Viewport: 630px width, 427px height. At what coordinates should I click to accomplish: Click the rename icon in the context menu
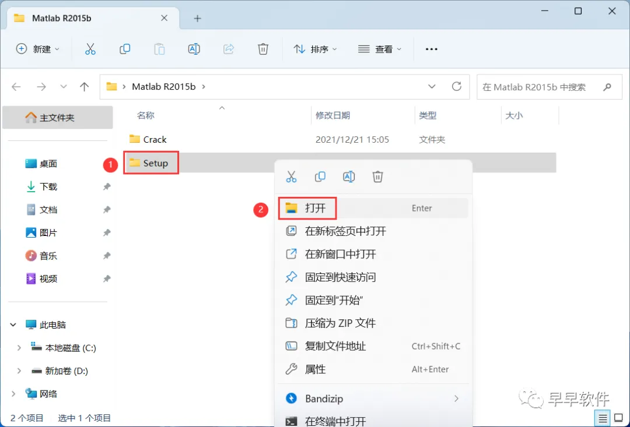pyautogui.click(x=349, y=177)
